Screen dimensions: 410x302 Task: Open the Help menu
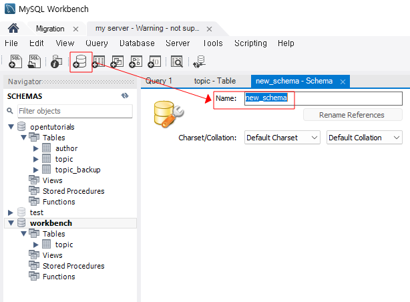point(286,43)
